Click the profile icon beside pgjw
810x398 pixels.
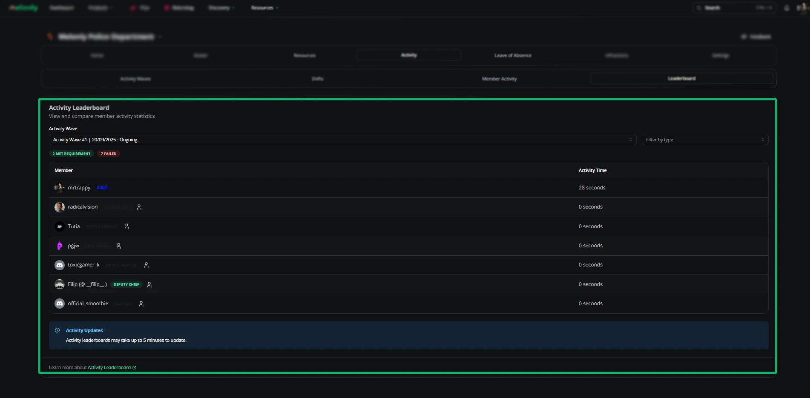pos(119,246)
